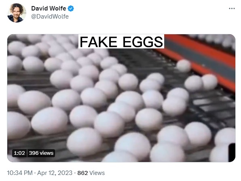Click the 862 Views counter
Viewport: 241px width, 181px height.
pos(91,173)
